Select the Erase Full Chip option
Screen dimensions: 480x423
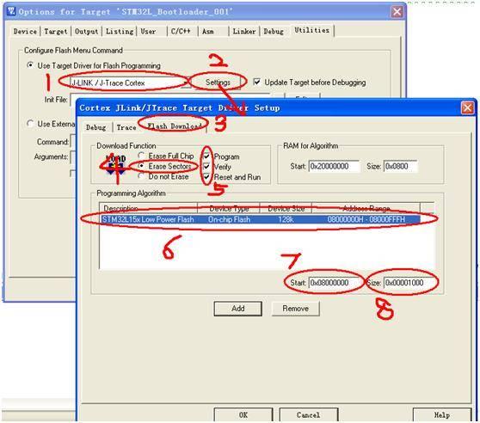[x=141, y=156]
